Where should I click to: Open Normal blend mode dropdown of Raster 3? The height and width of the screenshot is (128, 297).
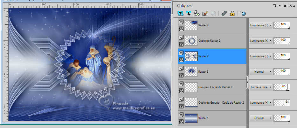(x=261, y=71)
